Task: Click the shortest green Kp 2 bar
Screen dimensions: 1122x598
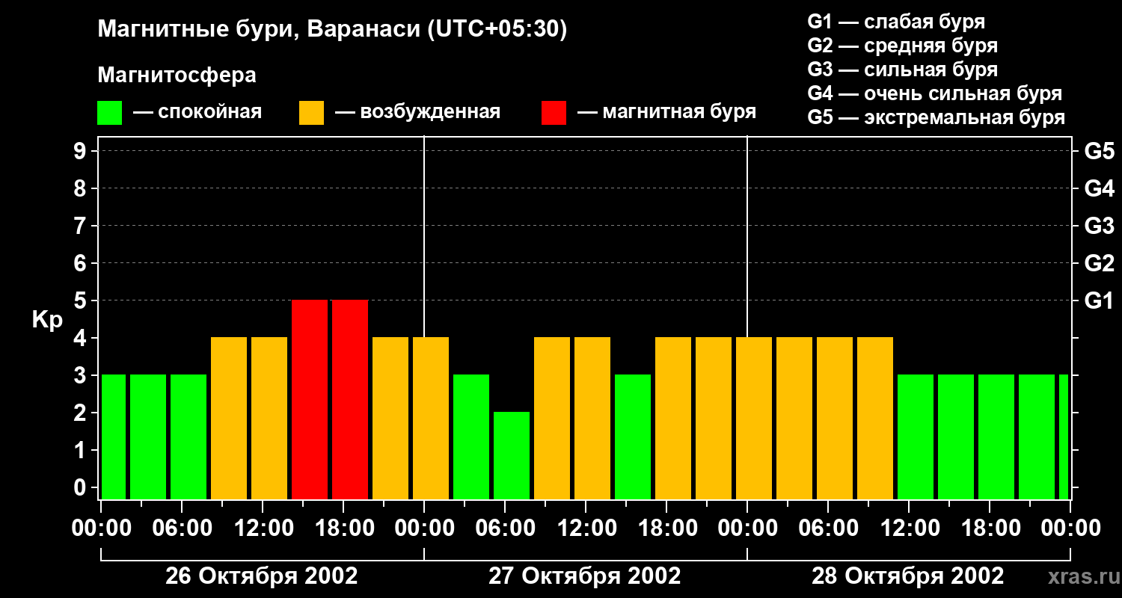Action: (512, 456)
